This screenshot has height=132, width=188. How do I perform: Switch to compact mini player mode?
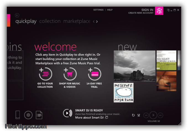168,10
